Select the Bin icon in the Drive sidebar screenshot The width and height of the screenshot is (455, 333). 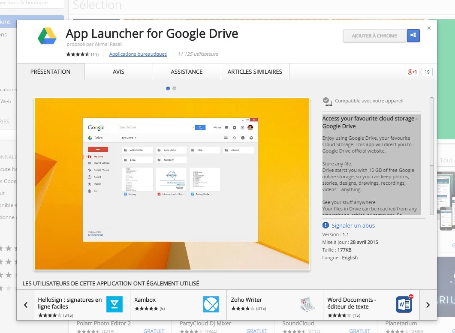(x=90, y=191)
